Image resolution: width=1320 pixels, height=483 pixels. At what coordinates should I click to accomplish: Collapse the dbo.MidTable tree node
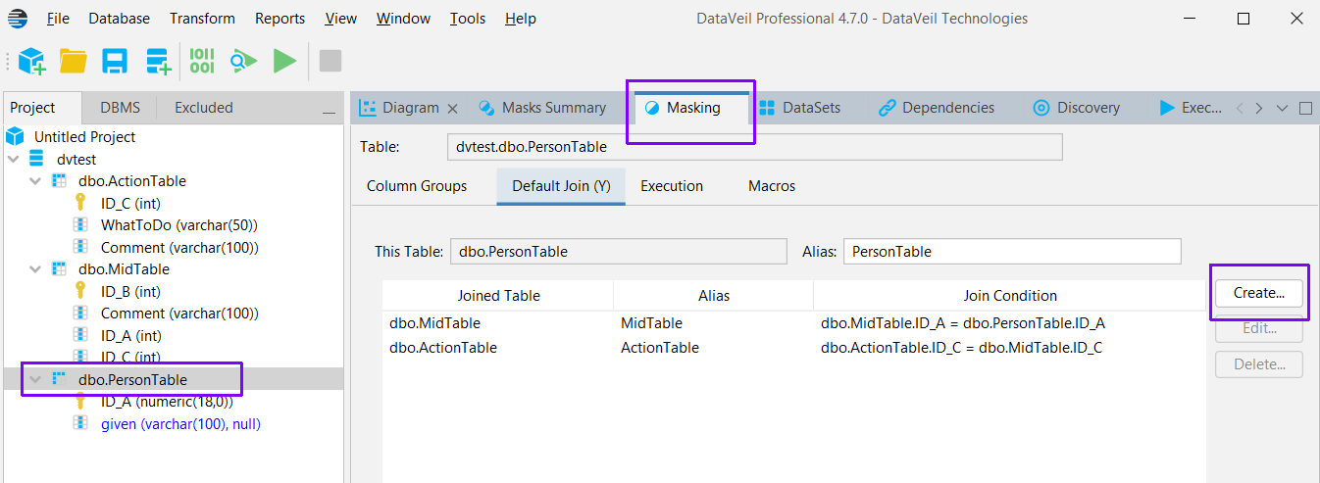pyautogui.click(x=35, y=268)
